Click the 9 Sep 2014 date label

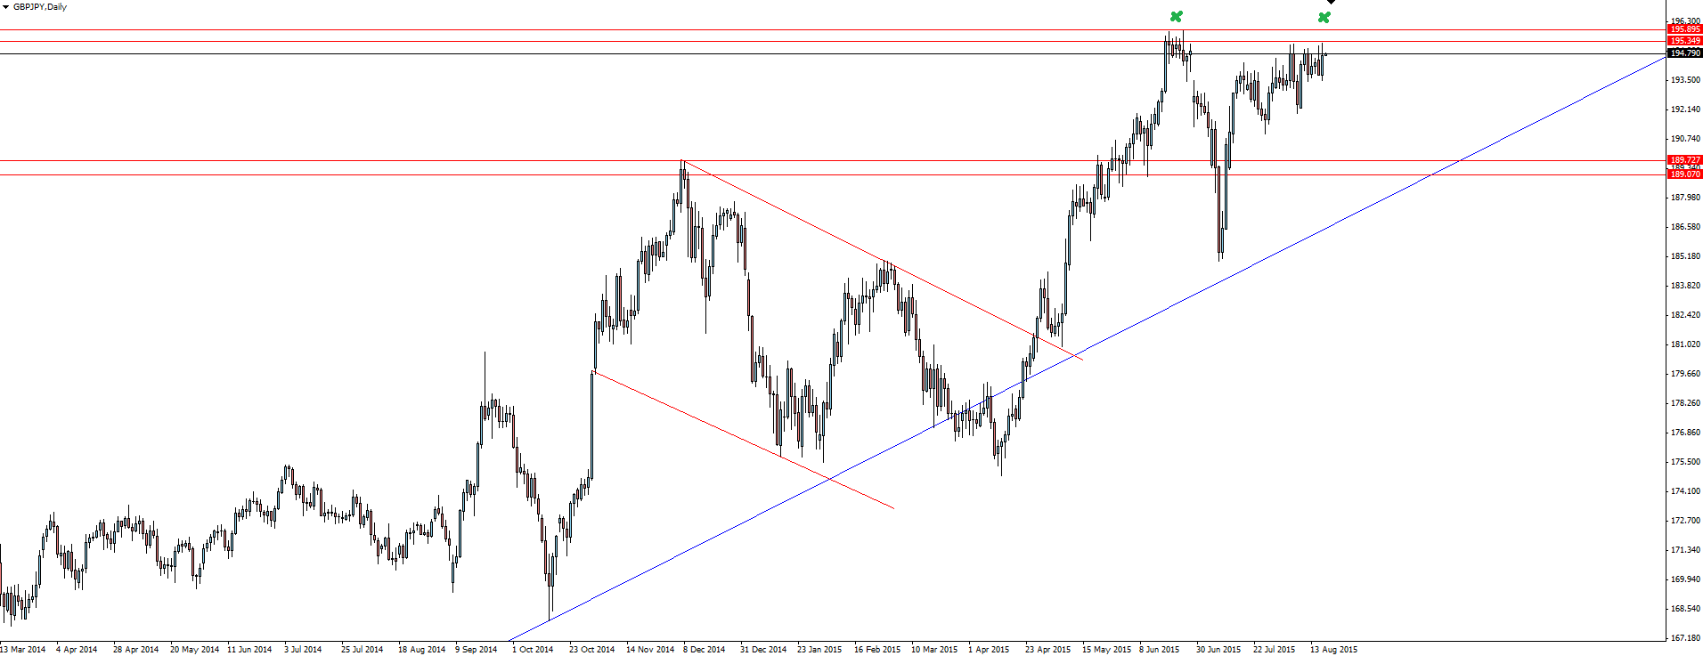tap(477, 650)
